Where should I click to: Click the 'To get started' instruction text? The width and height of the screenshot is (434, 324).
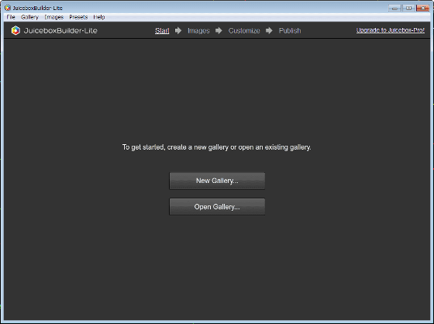217,147
